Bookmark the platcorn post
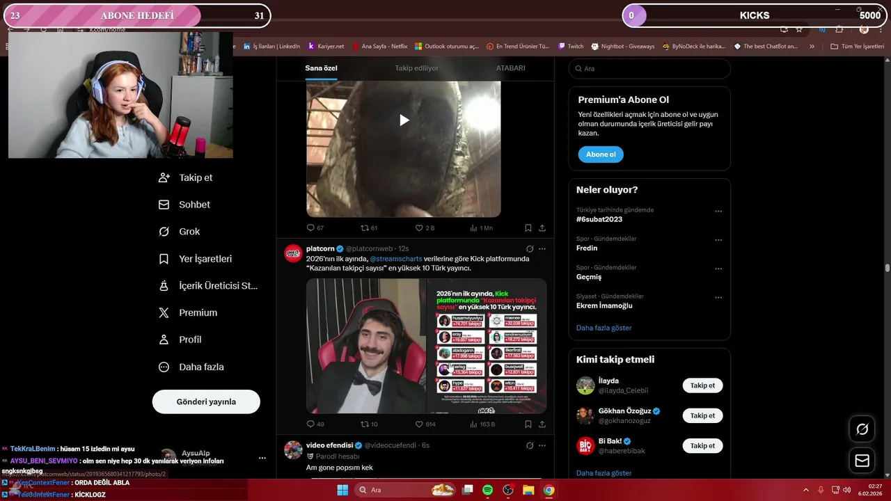The width and height of the screenshot is (891, 501). pyautogui.click(x=528, y=424)
